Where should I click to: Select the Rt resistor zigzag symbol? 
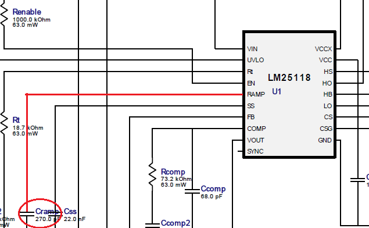tap(4, 123)
